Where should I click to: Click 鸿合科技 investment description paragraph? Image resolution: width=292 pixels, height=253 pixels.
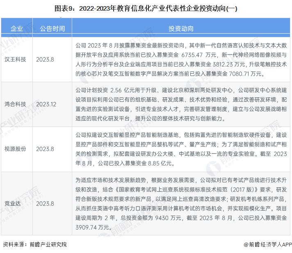(181, 104)
